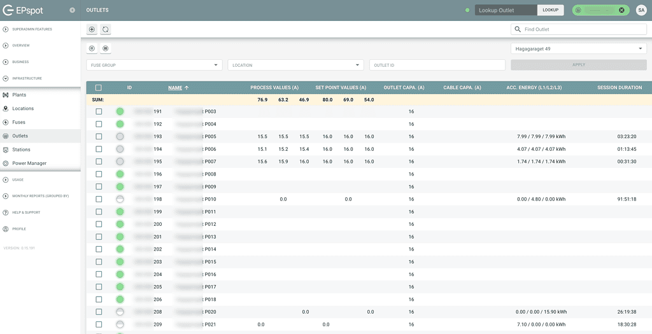Click the ID column header
The height and width of the screenshot is (334, 652).
[x=130, y=88]
